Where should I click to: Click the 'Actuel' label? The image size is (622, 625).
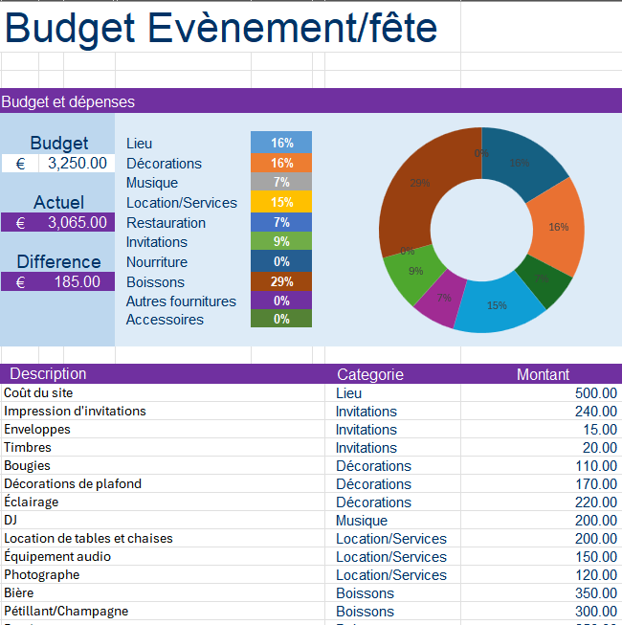[59, 202]
